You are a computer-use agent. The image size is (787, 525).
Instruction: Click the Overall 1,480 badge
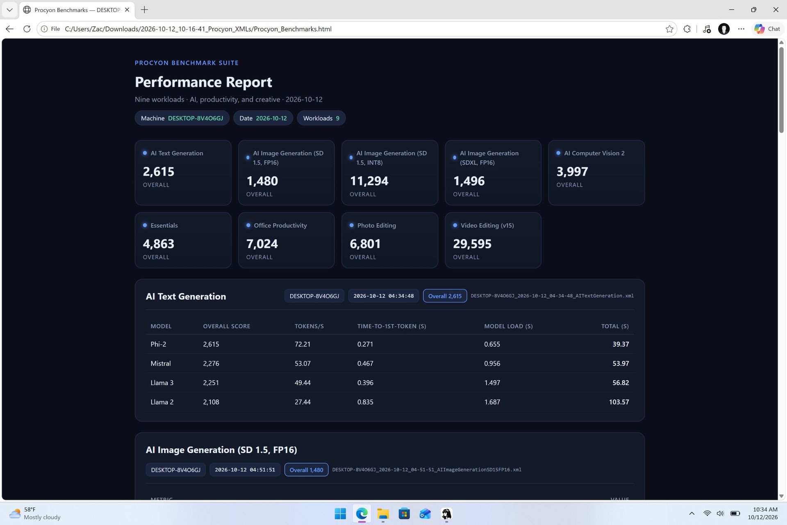[306, 470]
